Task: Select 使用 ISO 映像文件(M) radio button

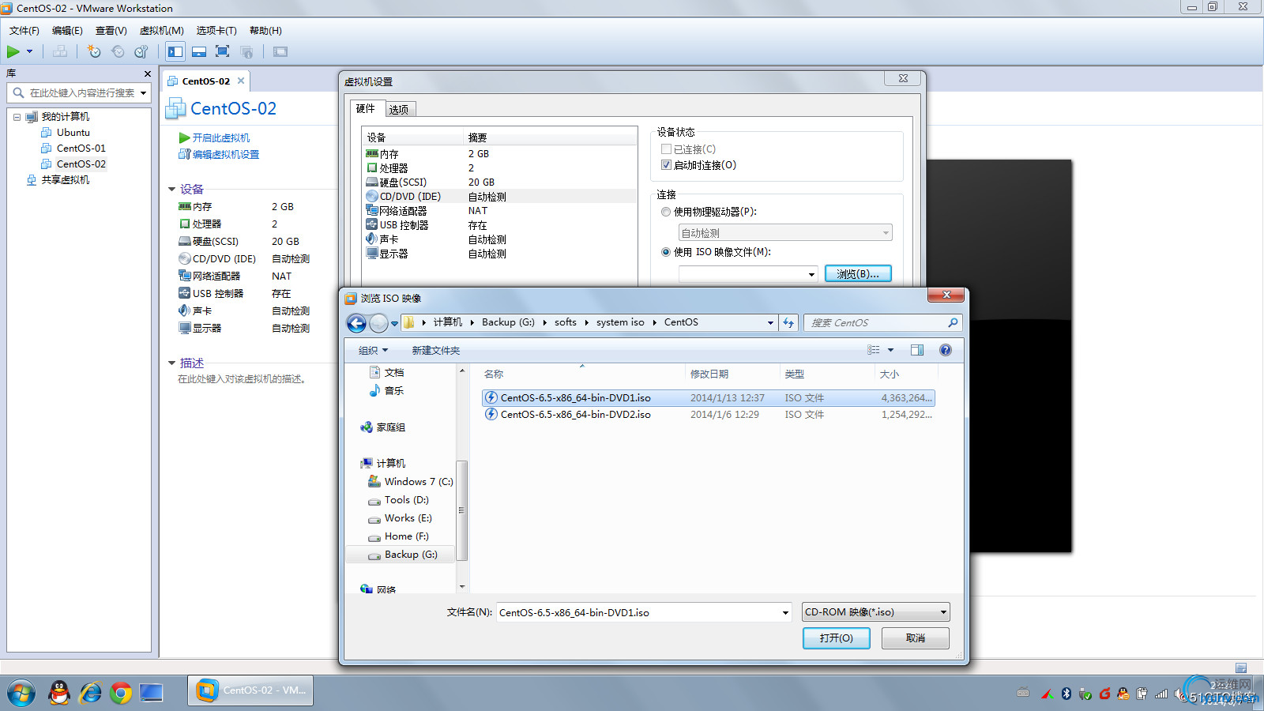Action: pos(666,252)
